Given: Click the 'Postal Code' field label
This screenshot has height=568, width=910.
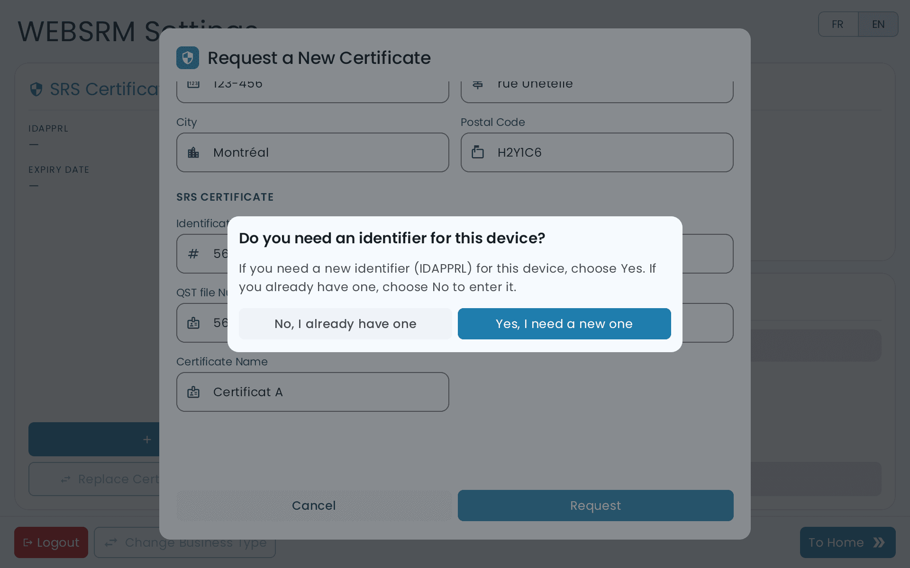Looking at the screenshot, I should pos(493,122).
